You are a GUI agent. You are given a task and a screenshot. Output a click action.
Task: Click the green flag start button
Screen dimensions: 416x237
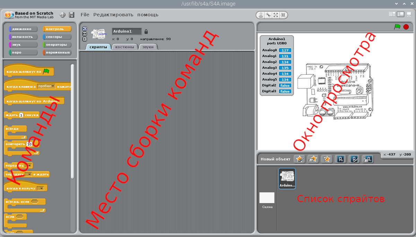(x=397, y=27)
